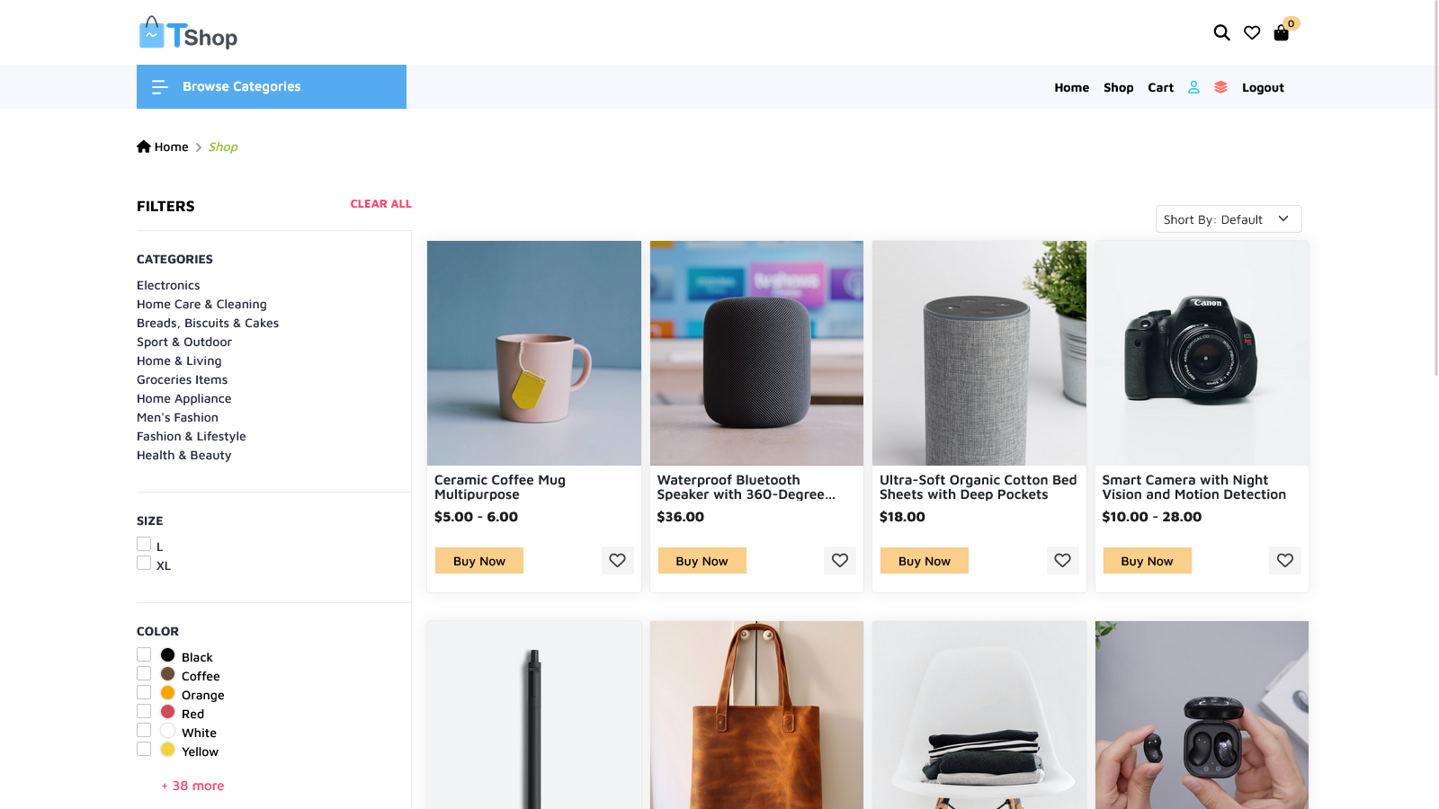The width and height of the screenshot is (1439, 809).
Task: Open the wishlist heart icon in header
Action: pos(1252,32)
